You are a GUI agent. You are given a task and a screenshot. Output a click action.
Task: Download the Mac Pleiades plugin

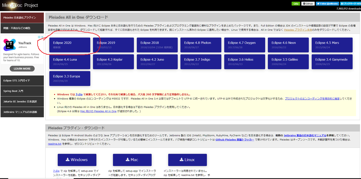(x=132, y=160)
